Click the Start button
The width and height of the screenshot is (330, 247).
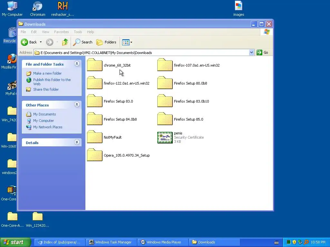tap(15, 242)
